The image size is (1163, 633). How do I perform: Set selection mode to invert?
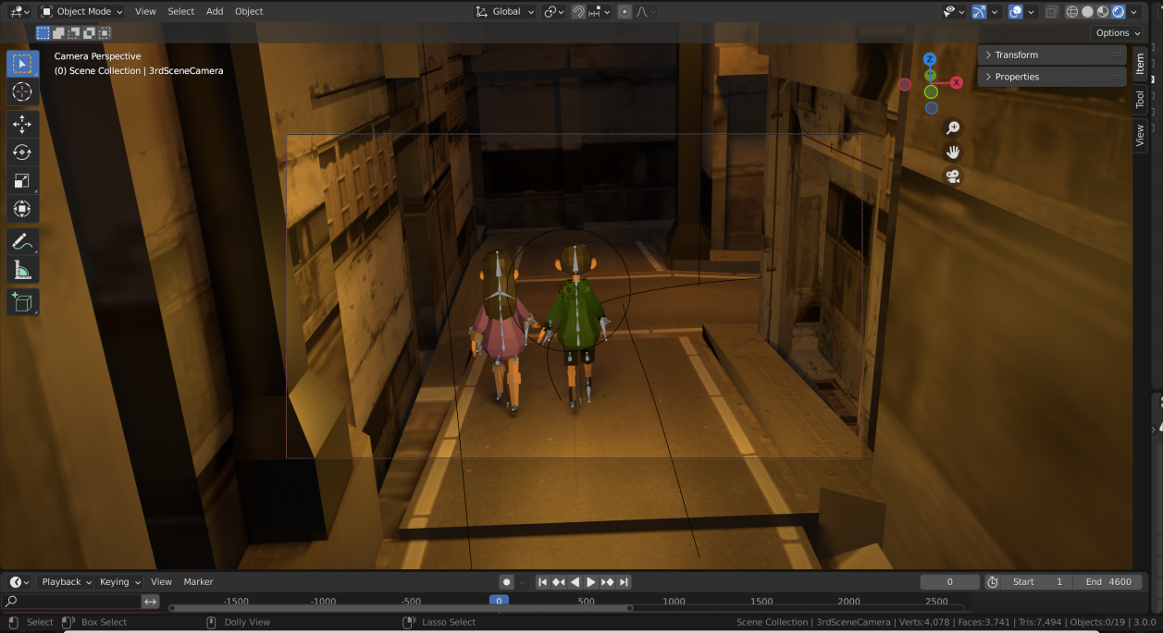coord(89,33)
